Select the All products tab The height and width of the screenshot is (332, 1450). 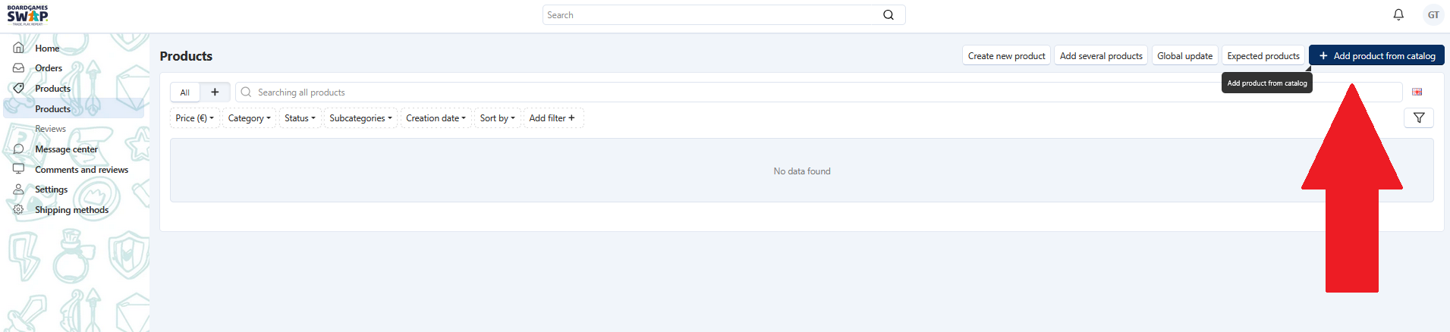coord(184,92)
